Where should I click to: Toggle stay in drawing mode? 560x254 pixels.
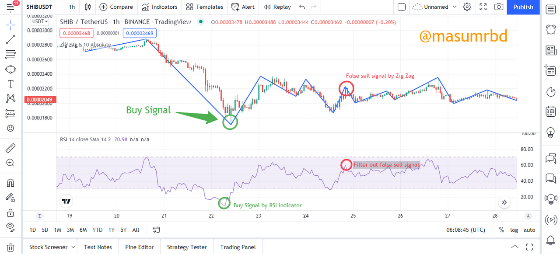(x=10, y=198)
